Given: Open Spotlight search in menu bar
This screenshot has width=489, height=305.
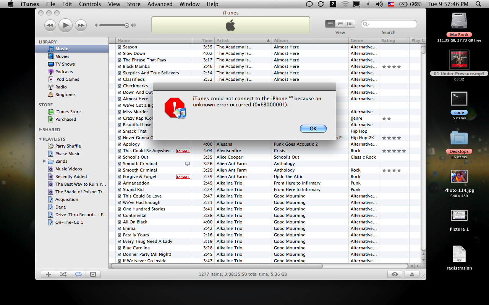Looking at the screenshot, I should [479, 4].
